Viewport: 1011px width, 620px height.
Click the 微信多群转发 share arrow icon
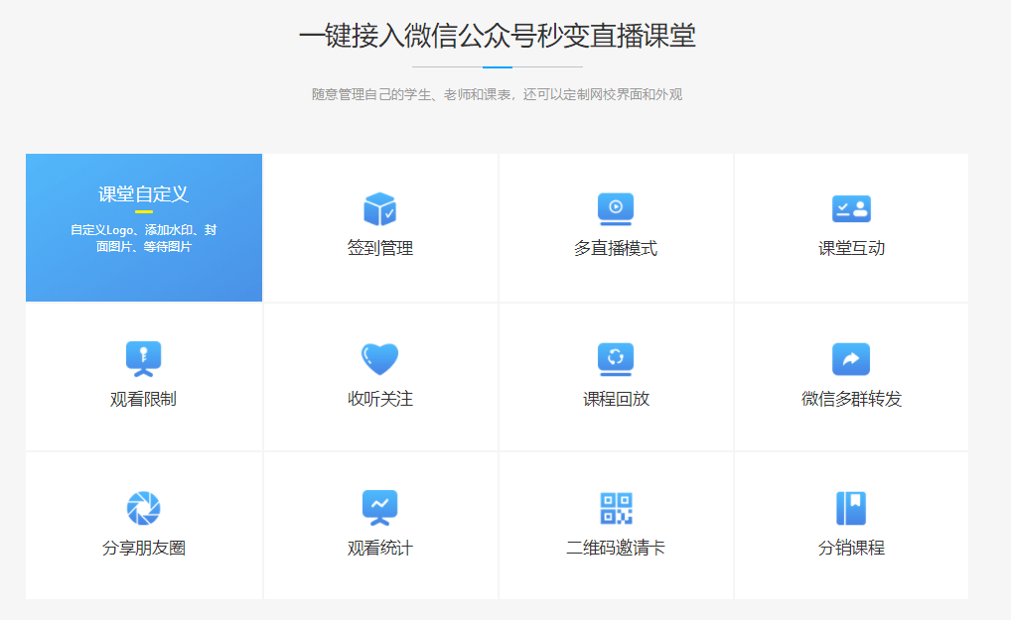[x=851, y=358]
